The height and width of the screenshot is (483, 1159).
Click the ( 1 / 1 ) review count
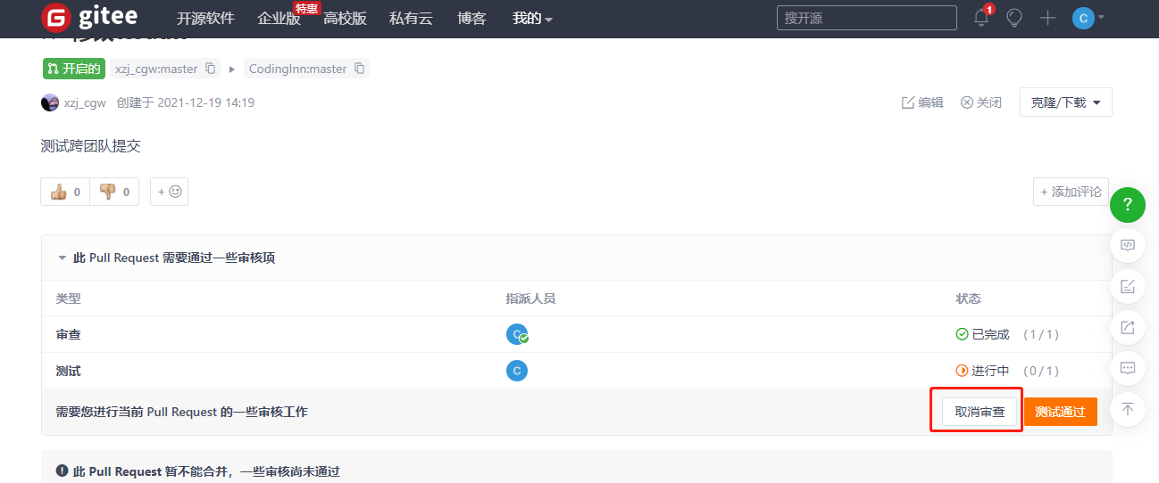click(x=1041, y=334)
